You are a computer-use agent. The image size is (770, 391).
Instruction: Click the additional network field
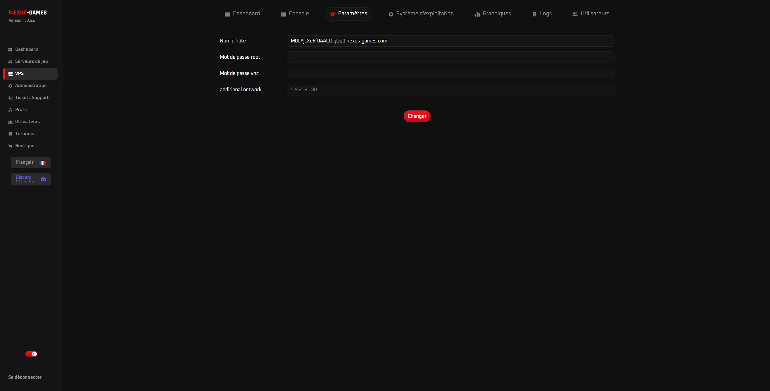tap(450, 89)
